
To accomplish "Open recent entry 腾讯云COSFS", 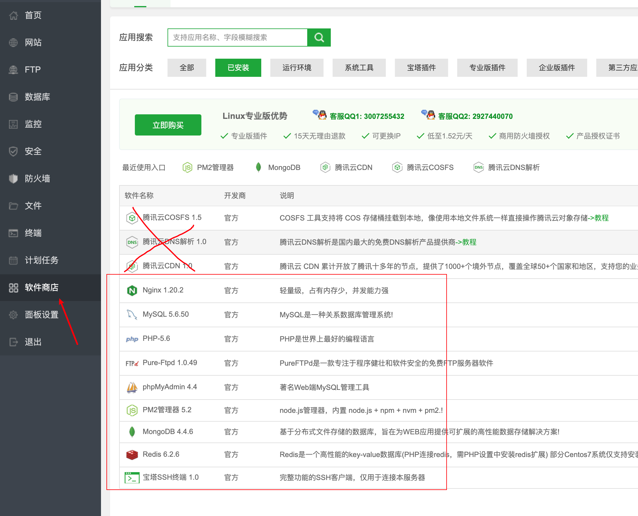I will tap(423, 168).
